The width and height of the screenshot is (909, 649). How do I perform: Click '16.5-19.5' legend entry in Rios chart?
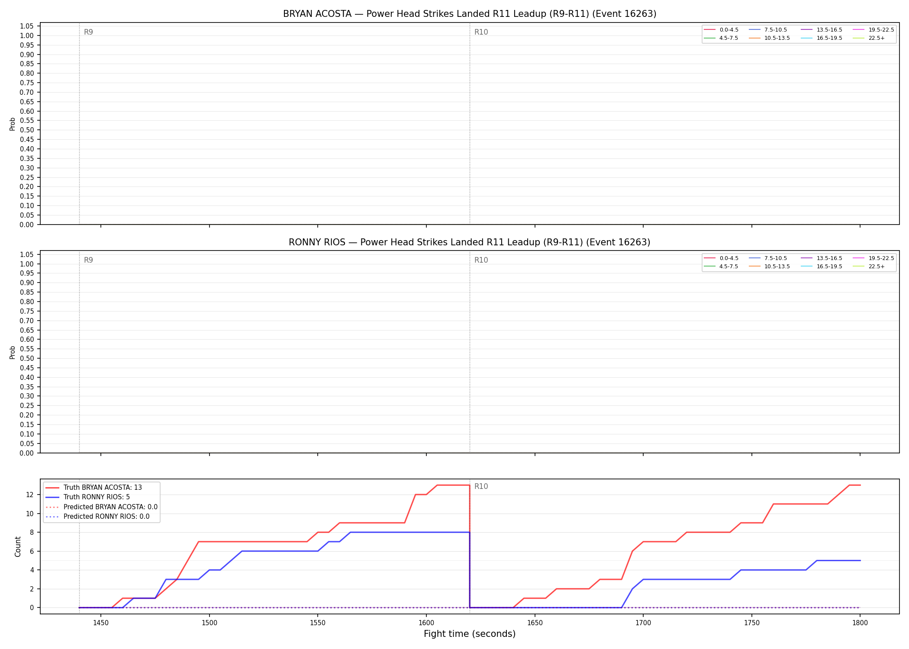click(x=822, y=267)
